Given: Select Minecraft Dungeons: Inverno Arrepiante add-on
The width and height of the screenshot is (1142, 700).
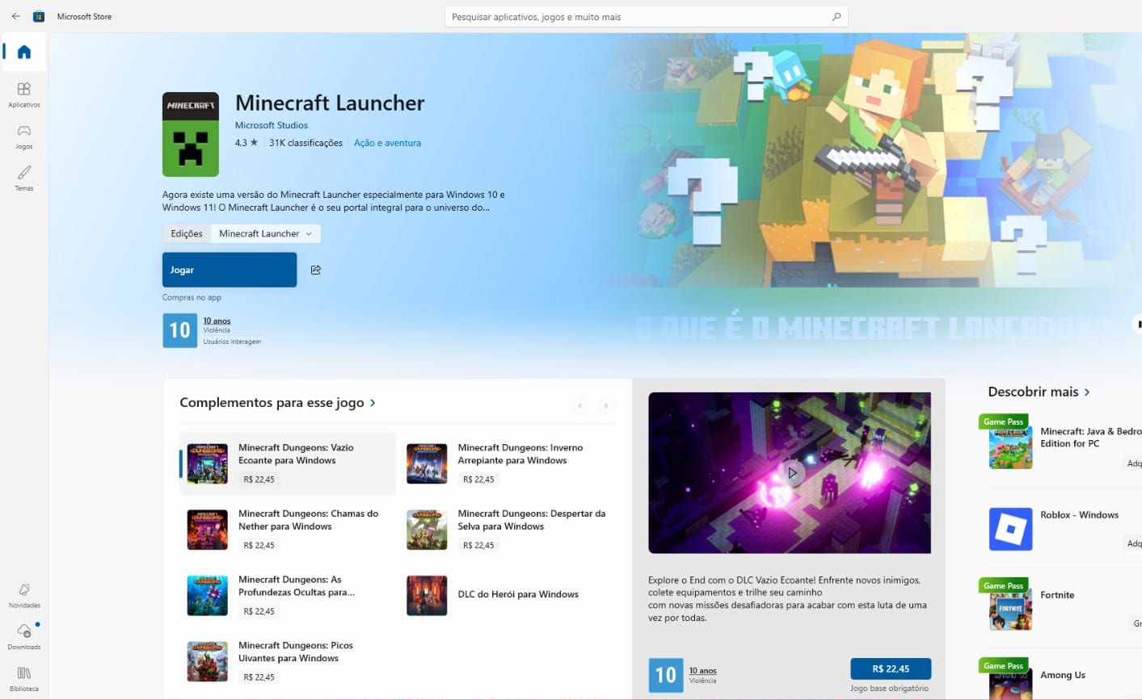Looking at the screenshot, I should point(508,463).
